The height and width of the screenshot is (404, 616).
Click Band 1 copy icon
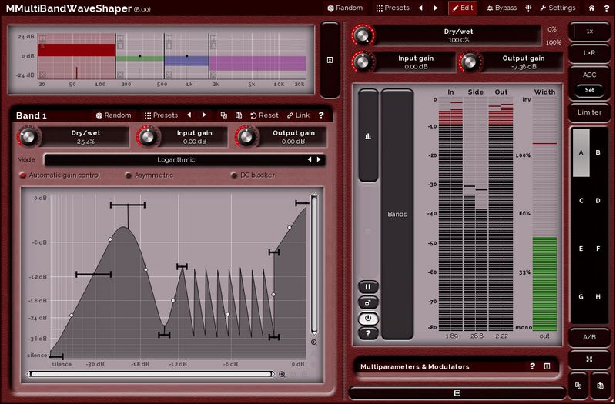pos(224,115)
